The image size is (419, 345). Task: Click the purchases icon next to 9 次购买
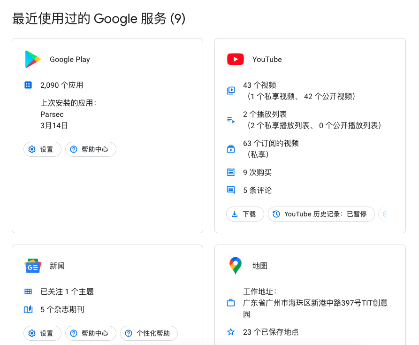tap(230, 172)
